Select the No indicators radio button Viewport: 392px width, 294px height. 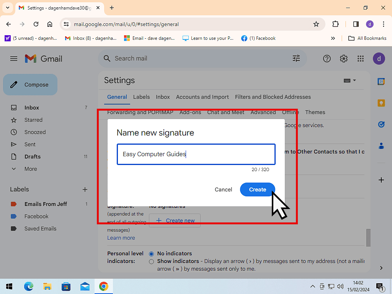click(x=151, y=254)
